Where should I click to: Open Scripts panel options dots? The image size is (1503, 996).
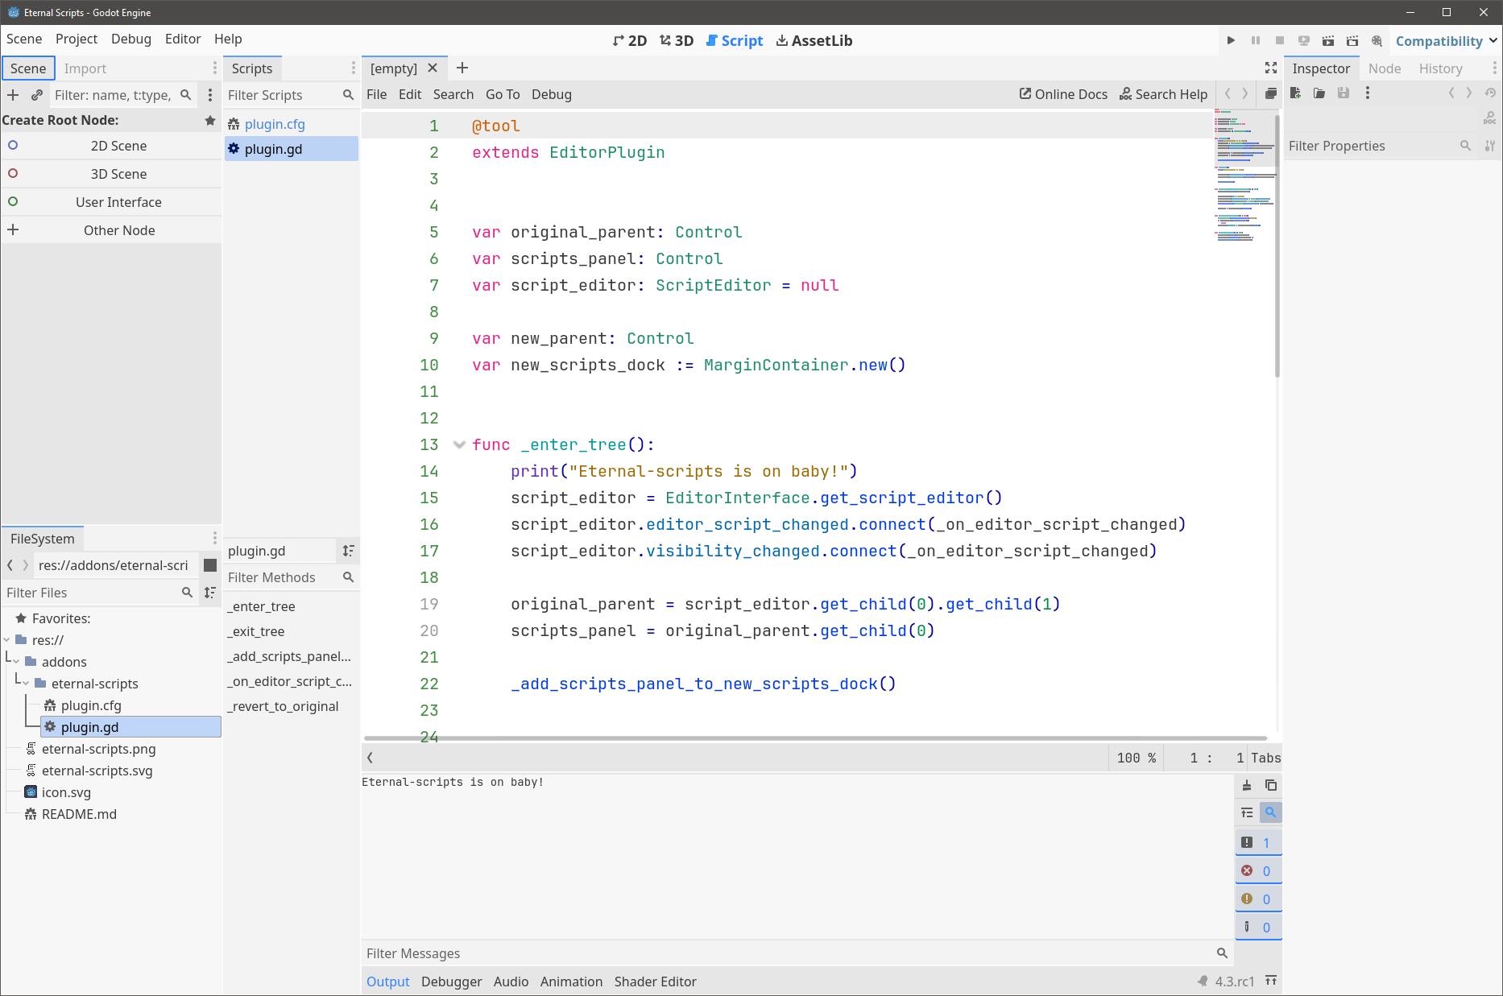(x=353, y=68)
